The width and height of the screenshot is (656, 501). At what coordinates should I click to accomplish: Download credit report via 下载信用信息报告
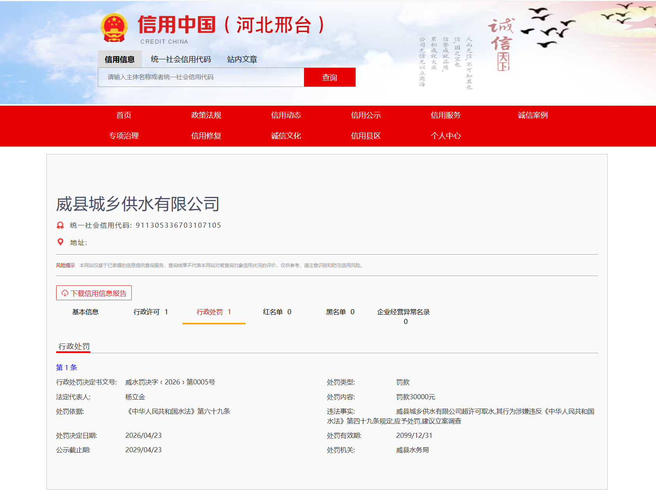pos(94,293)
